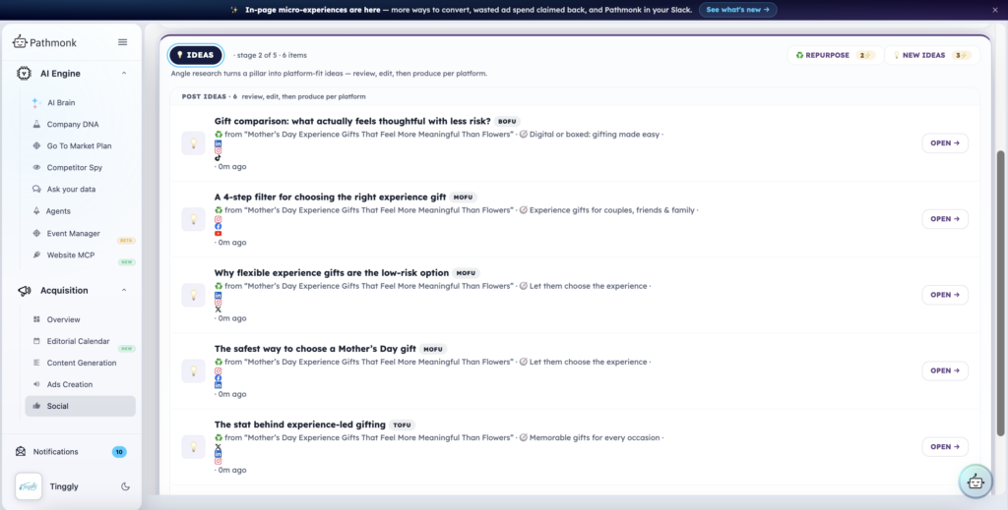Click the Ask your data chat icon
This screenshot has width=1008, height=510.
36,190
